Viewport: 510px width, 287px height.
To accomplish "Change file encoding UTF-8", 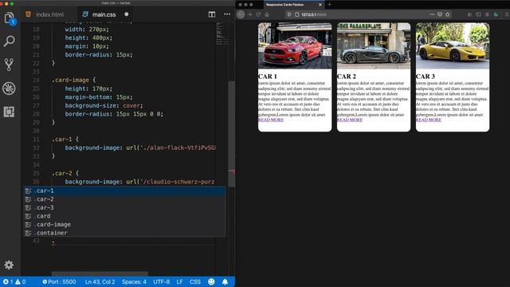I will tap(161, 281).
